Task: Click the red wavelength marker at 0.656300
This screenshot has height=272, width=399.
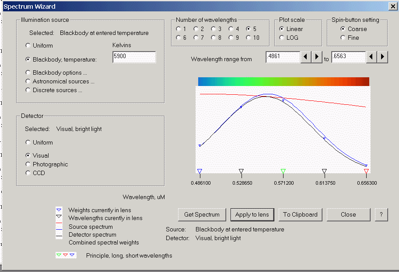Action: click(366, 172)
